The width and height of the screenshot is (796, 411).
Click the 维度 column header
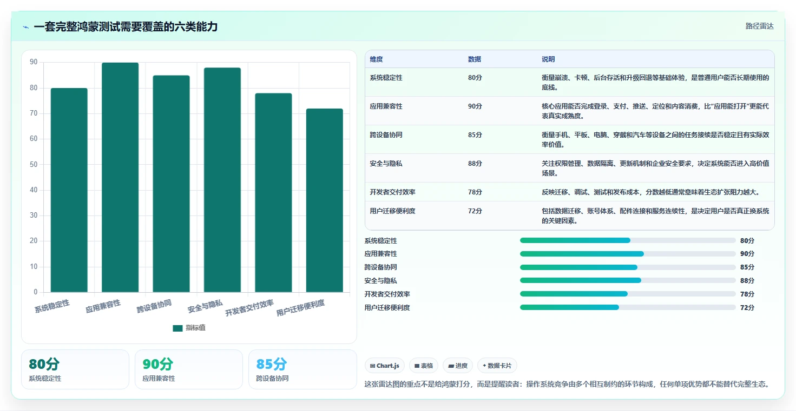376,59
